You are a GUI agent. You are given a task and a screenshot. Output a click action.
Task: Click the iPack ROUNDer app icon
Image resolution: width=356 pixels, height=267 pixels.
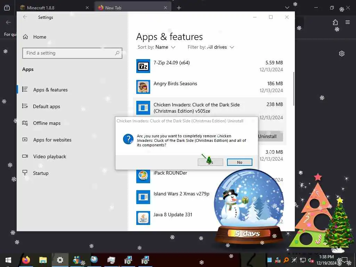click(143, 176)
